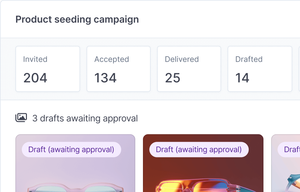Click the Invited label text
Viewport: 300px width, 192px height.
(35, 59)
